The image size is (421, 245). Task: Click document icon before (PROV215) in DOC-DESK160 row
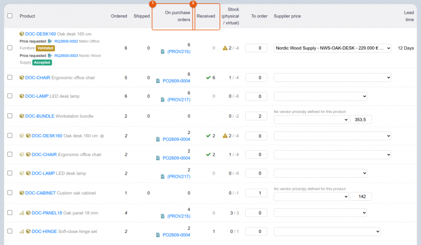coord(163,52)
